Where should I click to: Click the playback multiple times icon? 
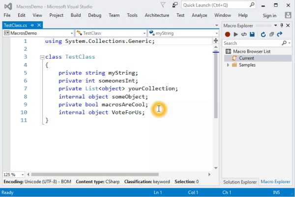click(x=244, y=34)
